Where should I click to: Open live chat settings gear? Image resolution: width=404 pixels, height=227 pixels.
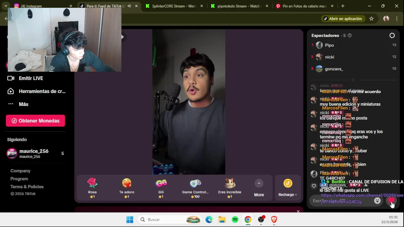[392, 36]
